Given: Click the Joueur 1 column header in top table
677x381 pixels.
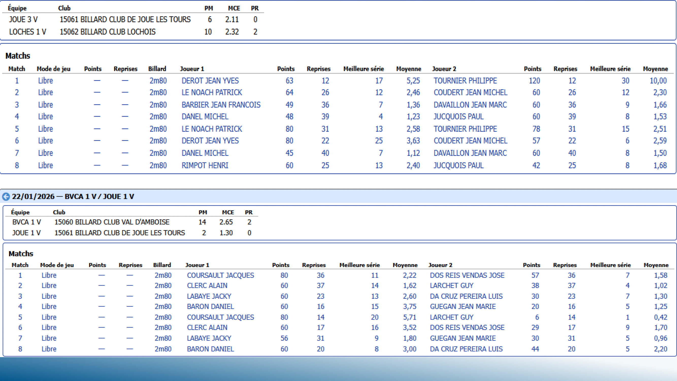Looking at the screenshot, I should point(192,69).
